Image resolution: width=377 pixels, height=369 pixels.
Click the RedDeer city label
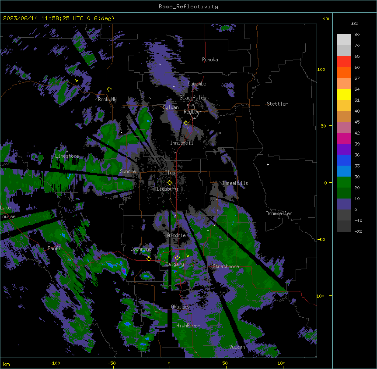pyautogui.click(x=192, y=112)
